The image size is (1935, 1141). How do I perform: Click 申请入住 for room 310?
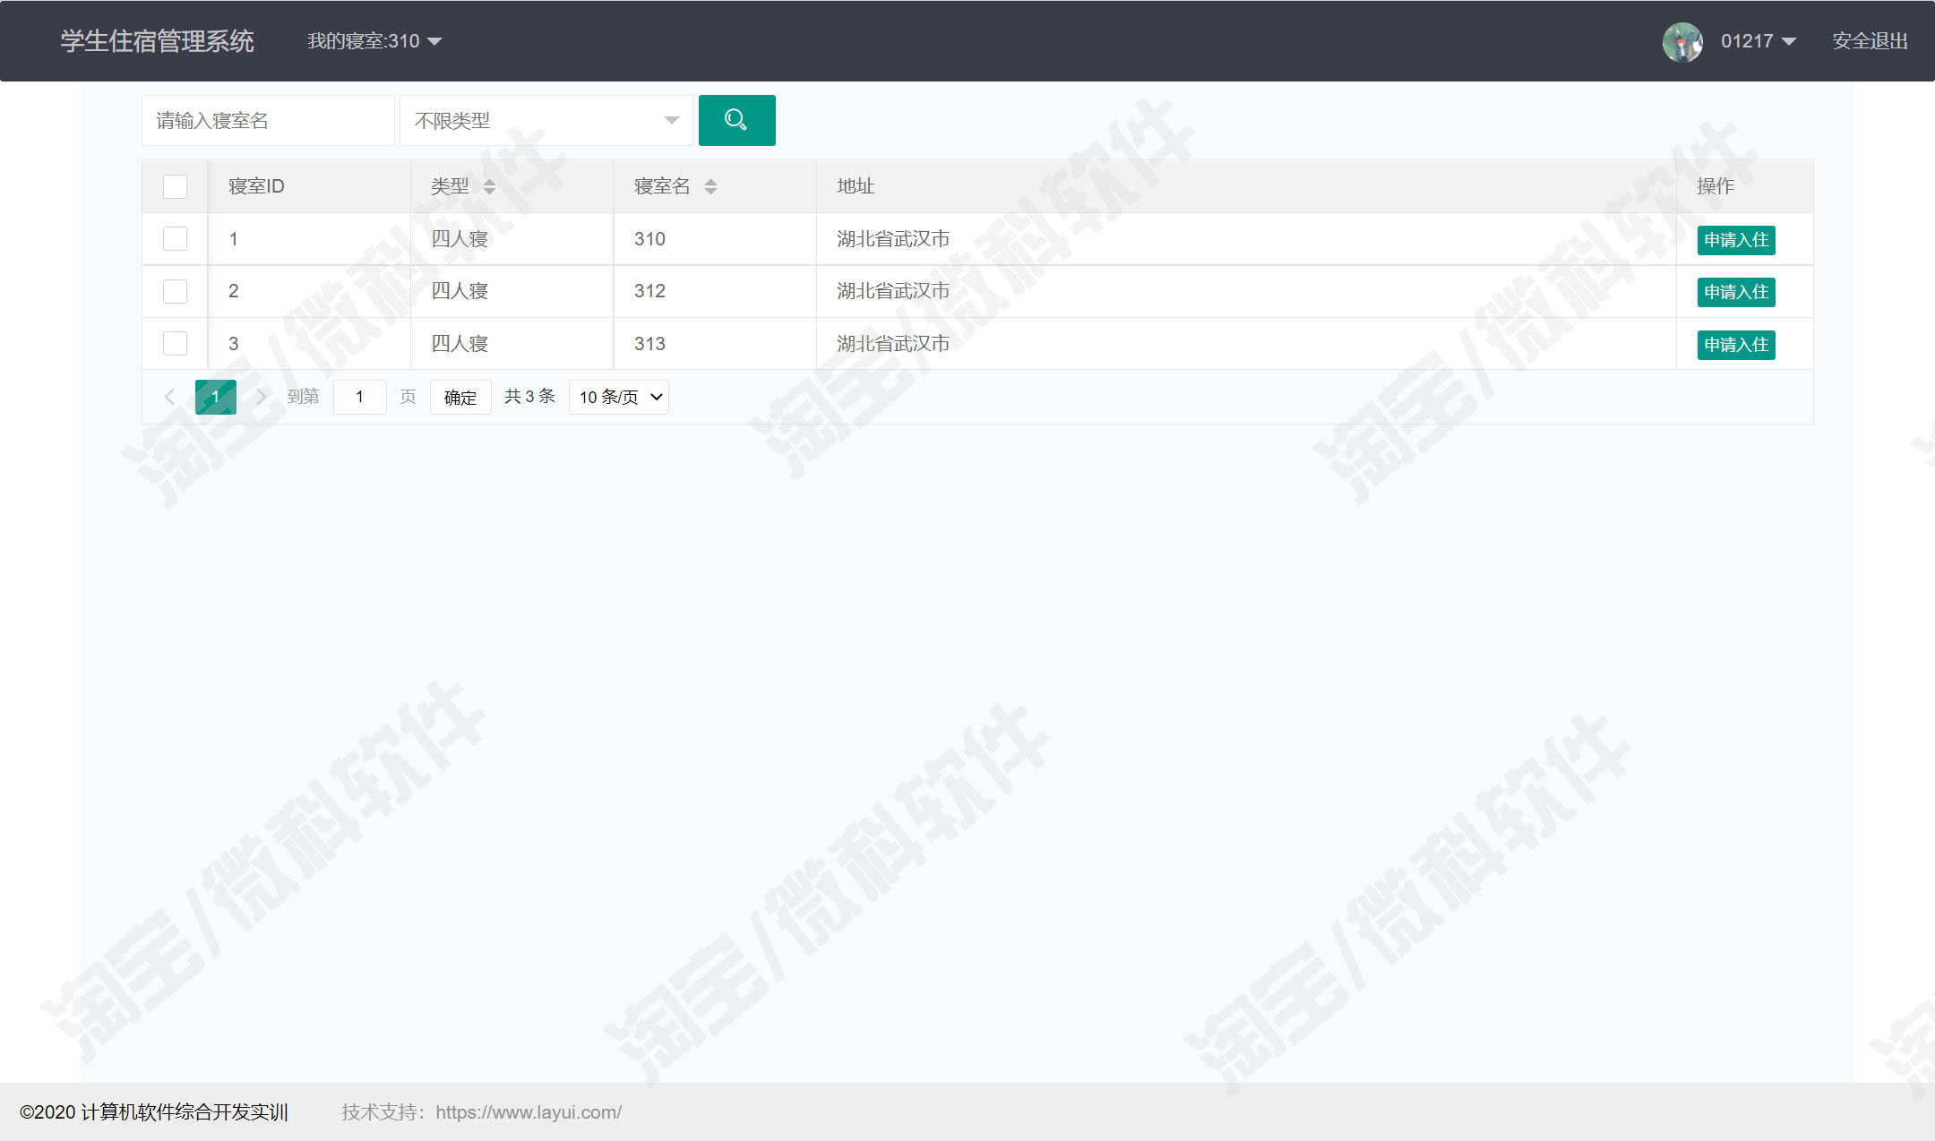pos(1736,240)
